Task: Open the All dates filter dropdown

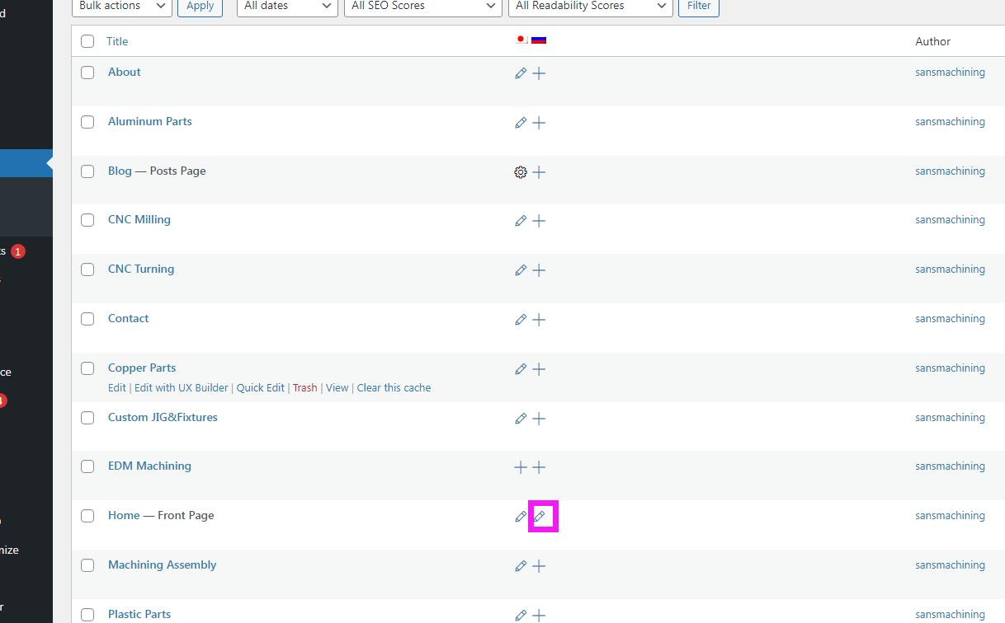Action: (x=287, y=7)
